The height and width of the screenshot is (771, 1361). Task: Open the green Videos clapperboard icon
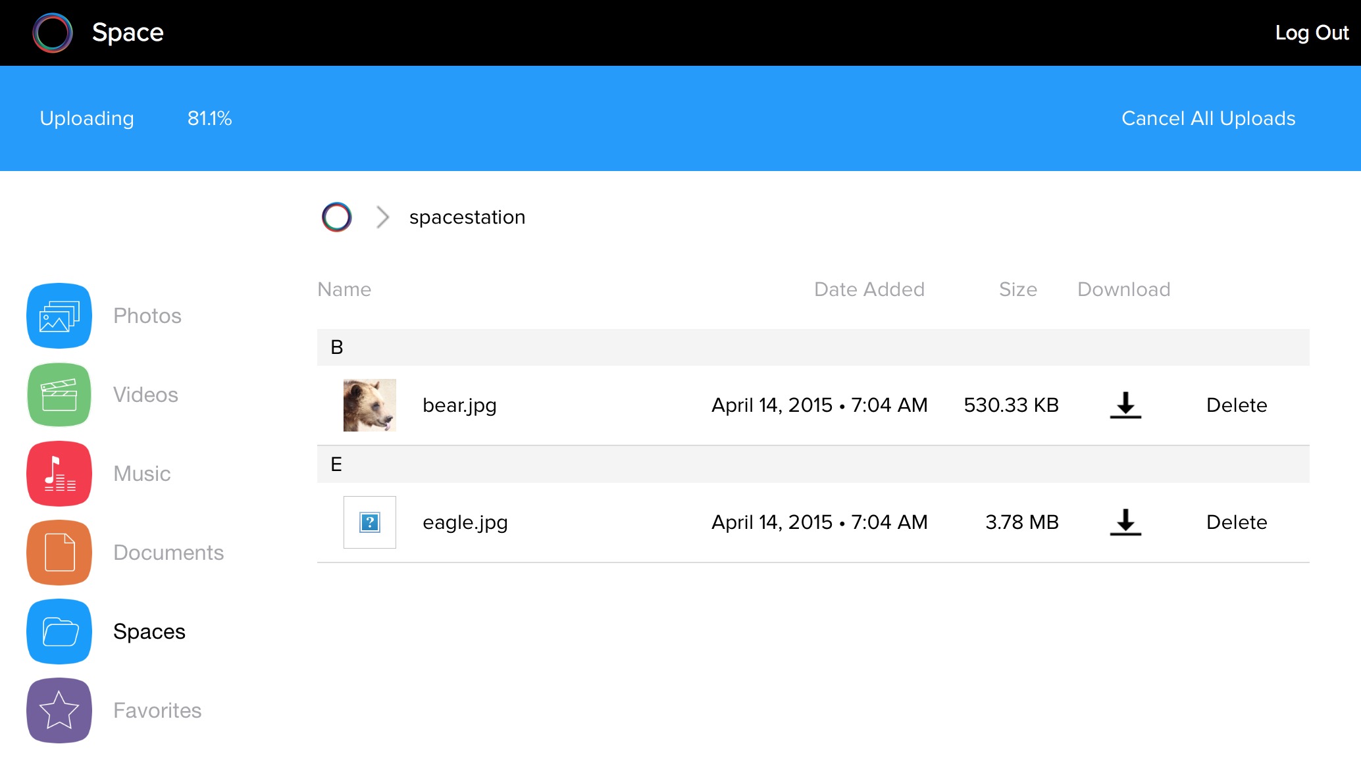pyautogui.click(x=59, y=395)
